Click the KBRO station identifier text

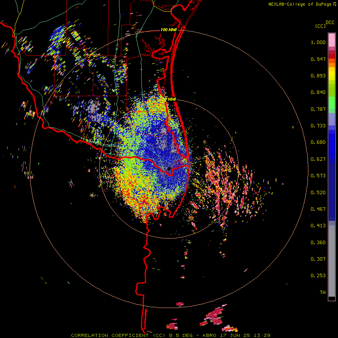point(209,335)
